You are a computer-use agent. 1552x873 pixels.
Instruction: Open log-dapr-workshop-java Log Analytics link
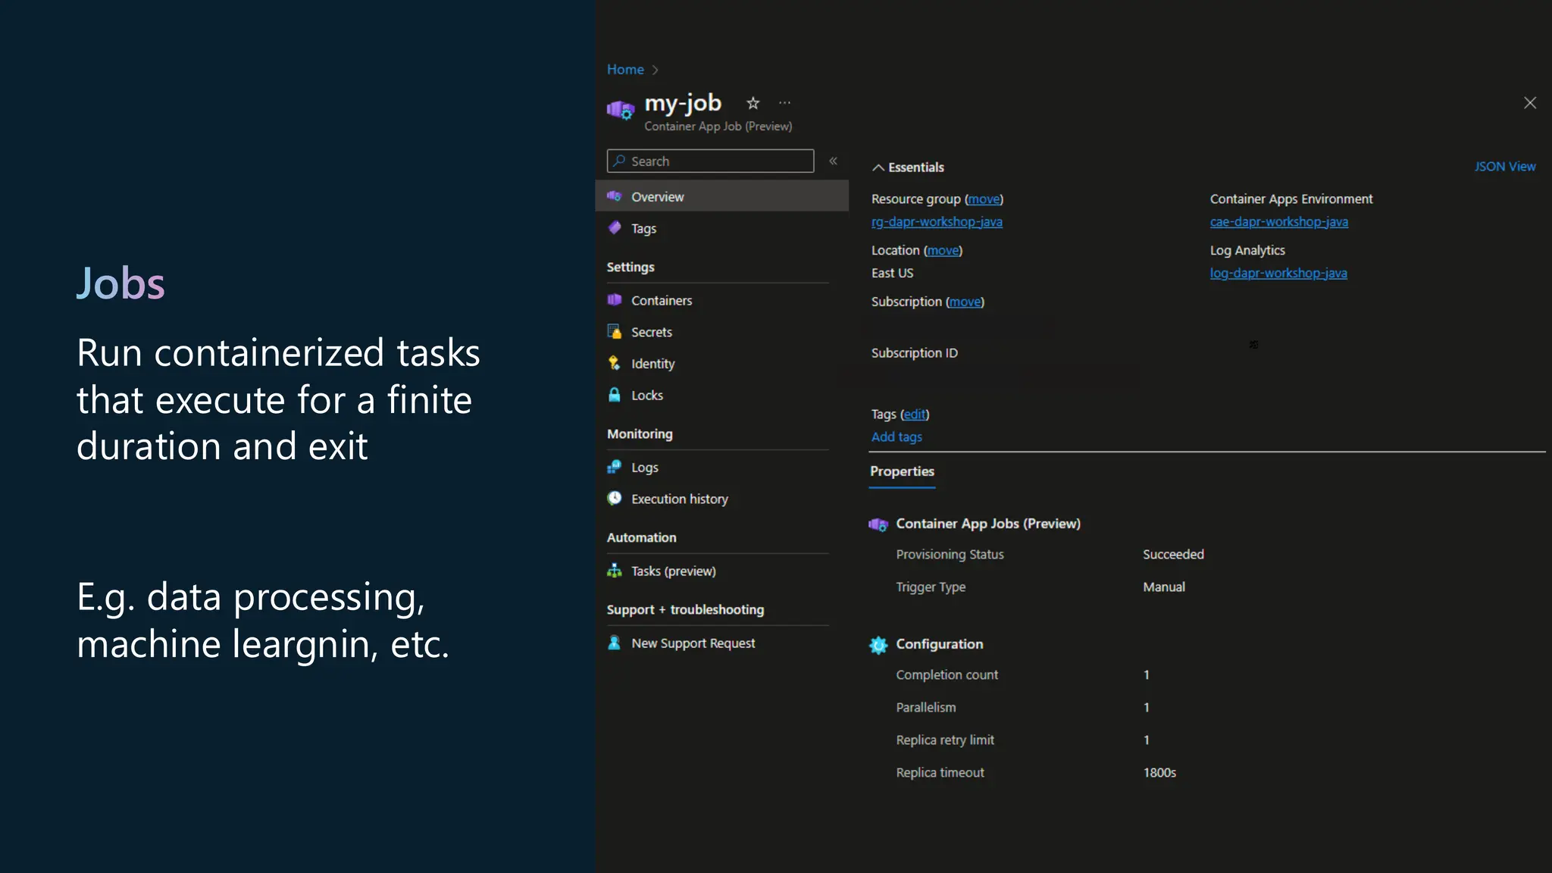pyautogui.click(x=1278, y=274)
